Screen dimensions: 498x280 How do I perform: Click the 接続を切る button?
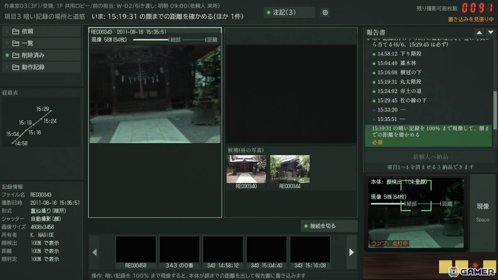(x=329, y=226)
